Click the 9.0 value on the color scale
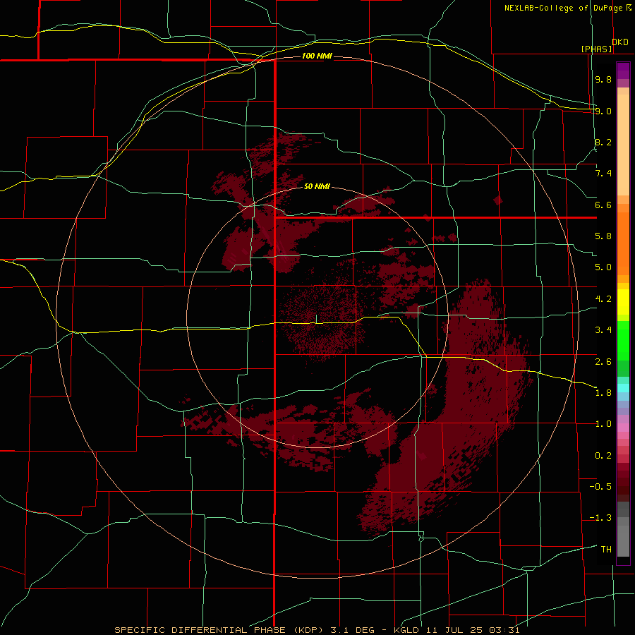 point(603,111)
